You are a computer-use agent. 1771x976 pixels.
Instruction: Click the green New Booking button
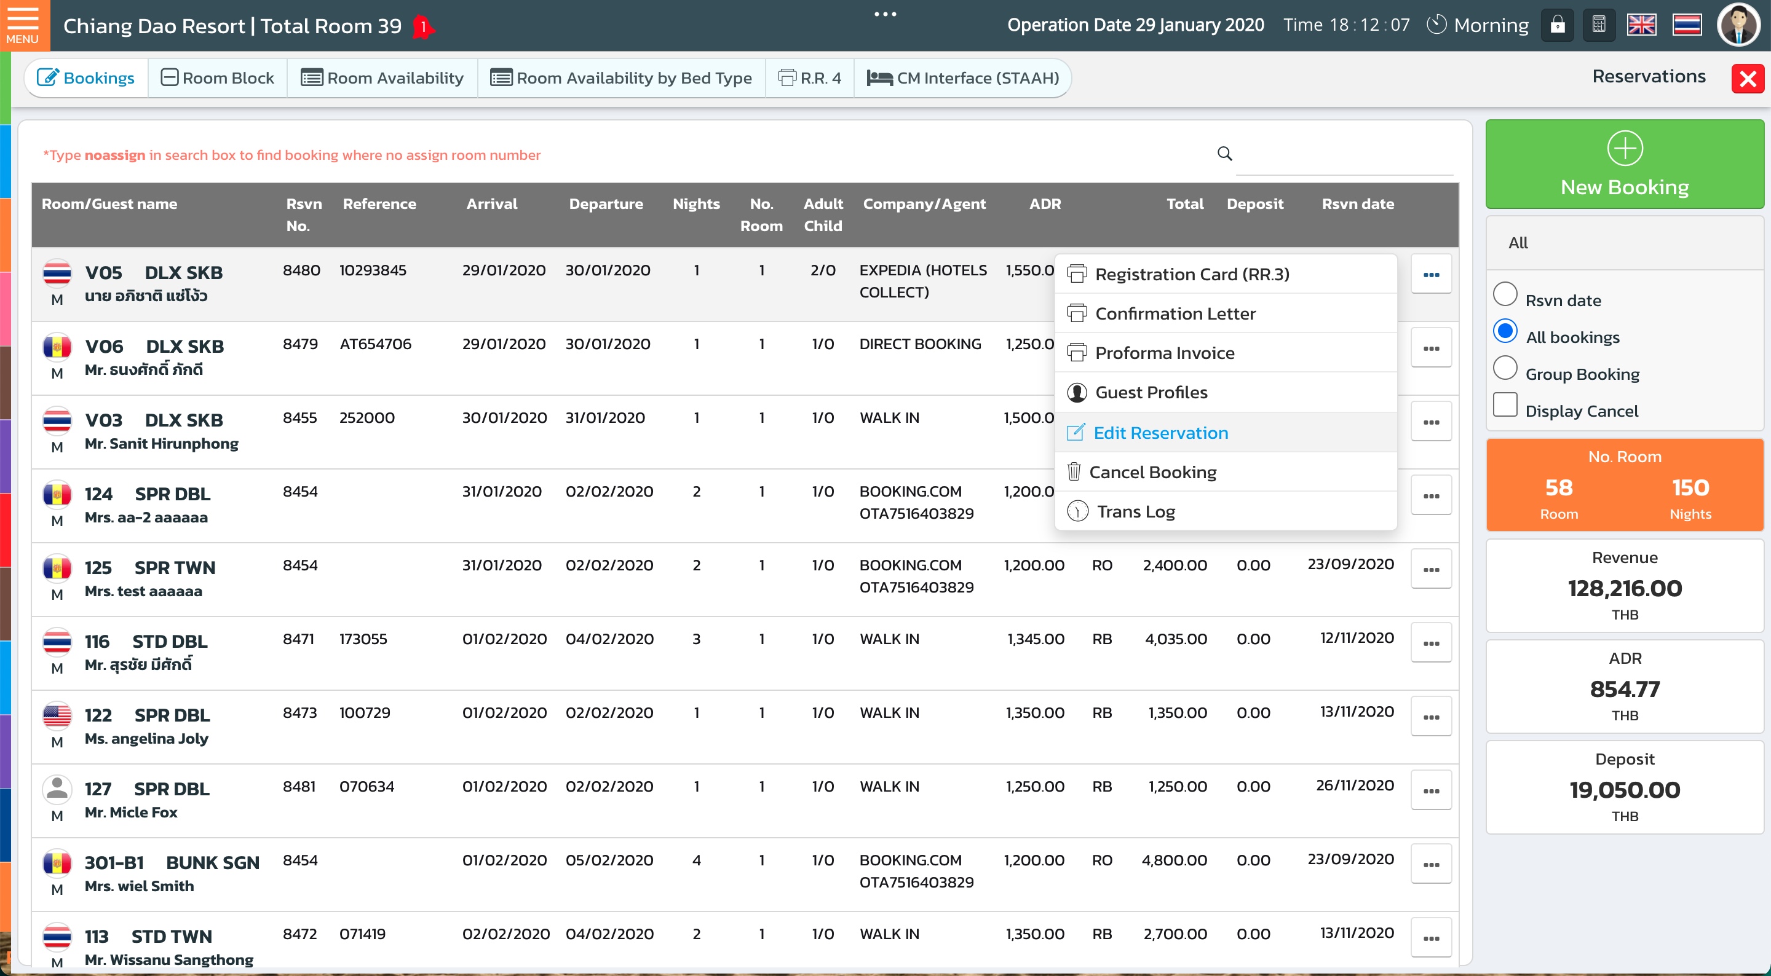coord(1624,165)
